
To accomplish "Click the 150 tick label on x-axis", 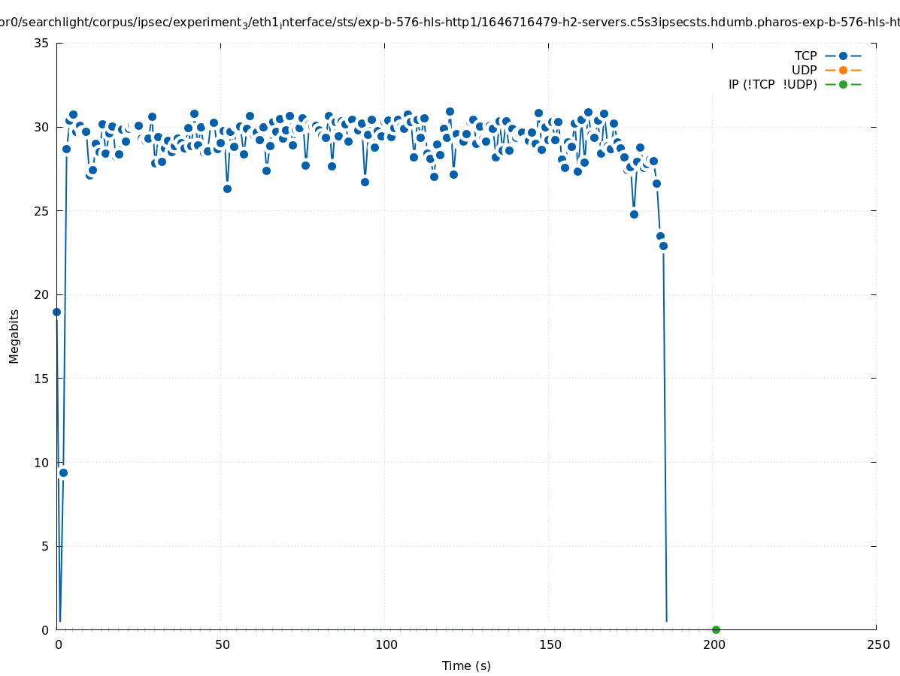I will (549, 645).
